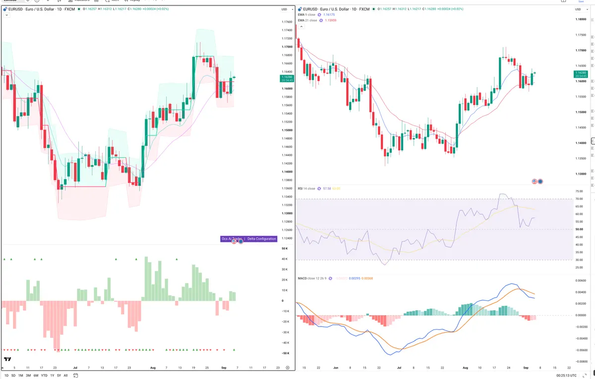The width and height of the screenshot is (595, 379).
Task: Select the All time range
Action: point(65,376)
